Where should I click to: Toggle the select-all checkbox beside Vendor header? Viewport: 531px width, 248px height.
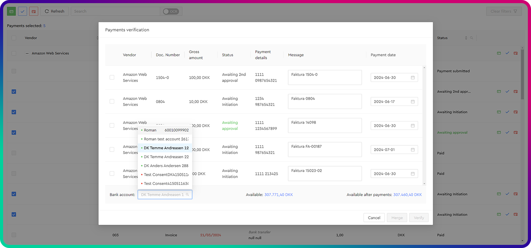coord(14,38)
